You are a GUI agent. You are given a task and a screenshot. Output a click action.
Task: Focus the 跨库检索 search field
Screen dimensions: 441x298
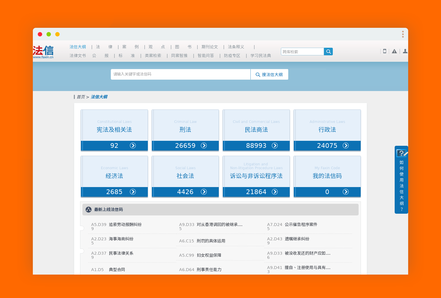tap(302, 52)
